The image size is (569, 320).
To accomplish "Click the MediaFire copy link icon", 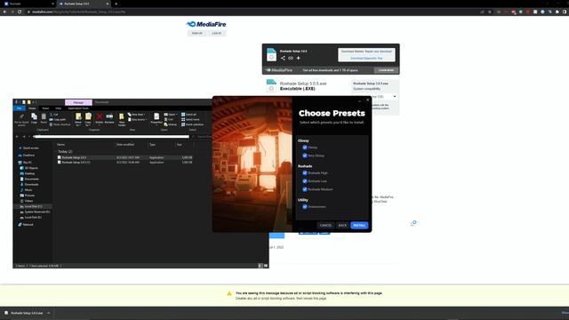I will click(x=291, y=58).
